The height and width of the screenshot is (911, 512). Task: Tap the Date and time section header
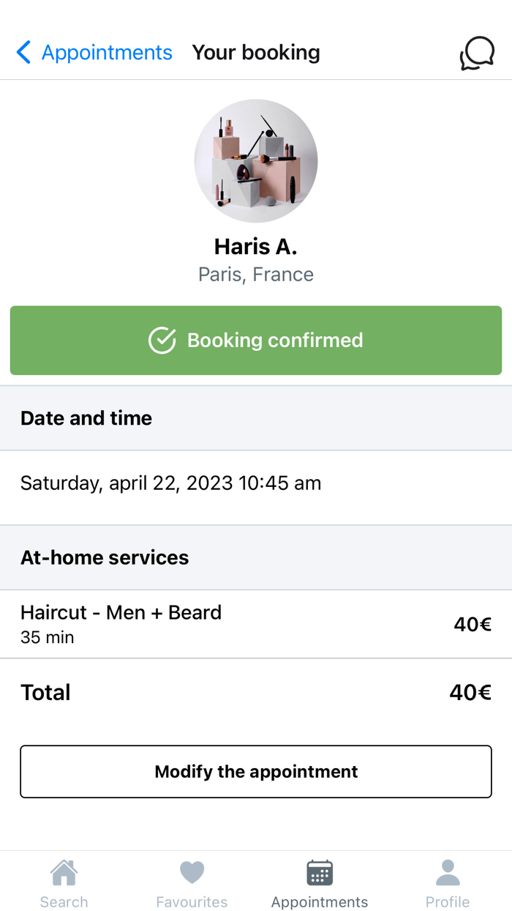pos(86,418)
